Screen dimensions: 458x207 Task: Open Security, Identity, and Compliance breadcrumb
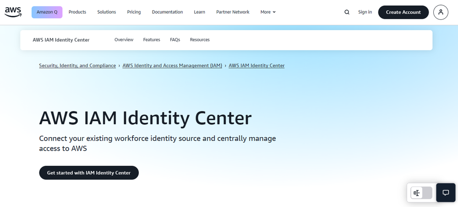(77, 66)
